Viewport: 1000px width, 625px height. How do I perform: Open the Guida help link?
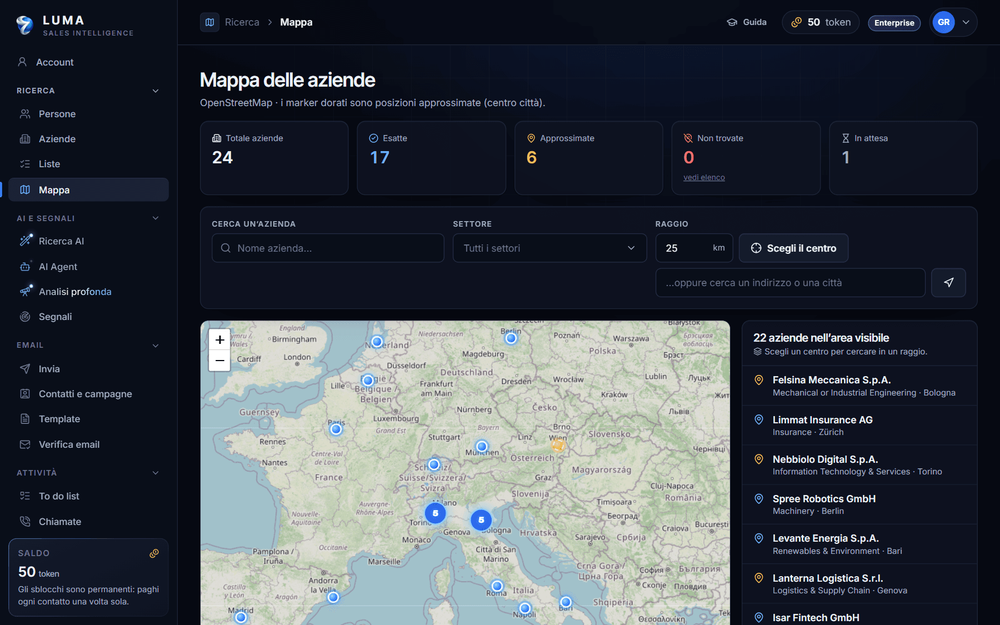747,22
